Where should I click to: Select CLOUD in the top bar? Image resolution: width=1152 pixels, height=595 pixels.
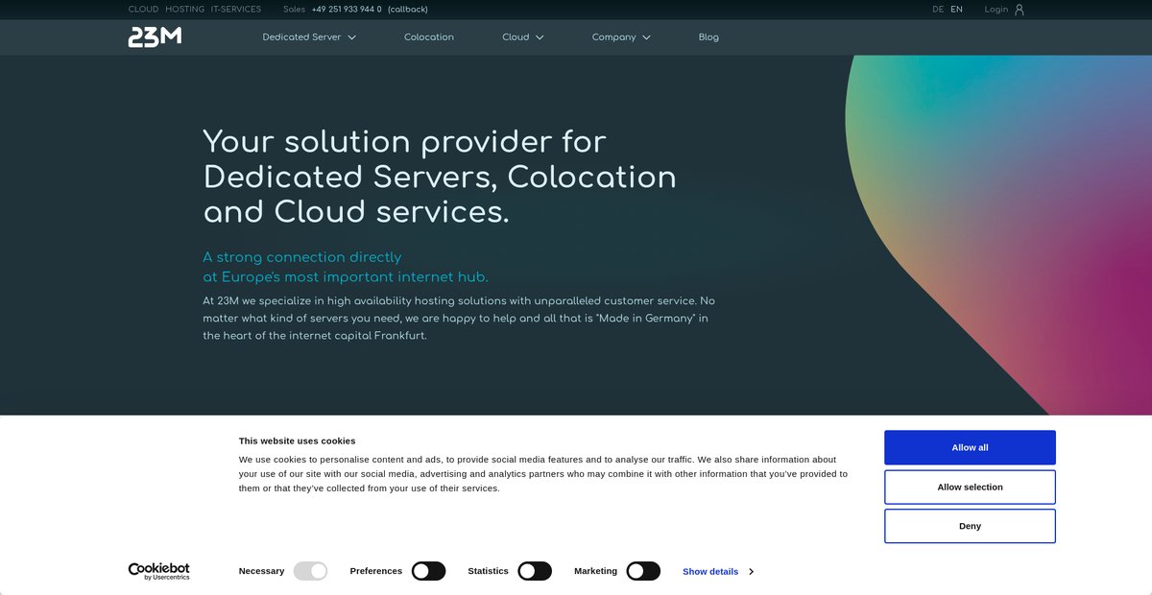tap(143, 10)
